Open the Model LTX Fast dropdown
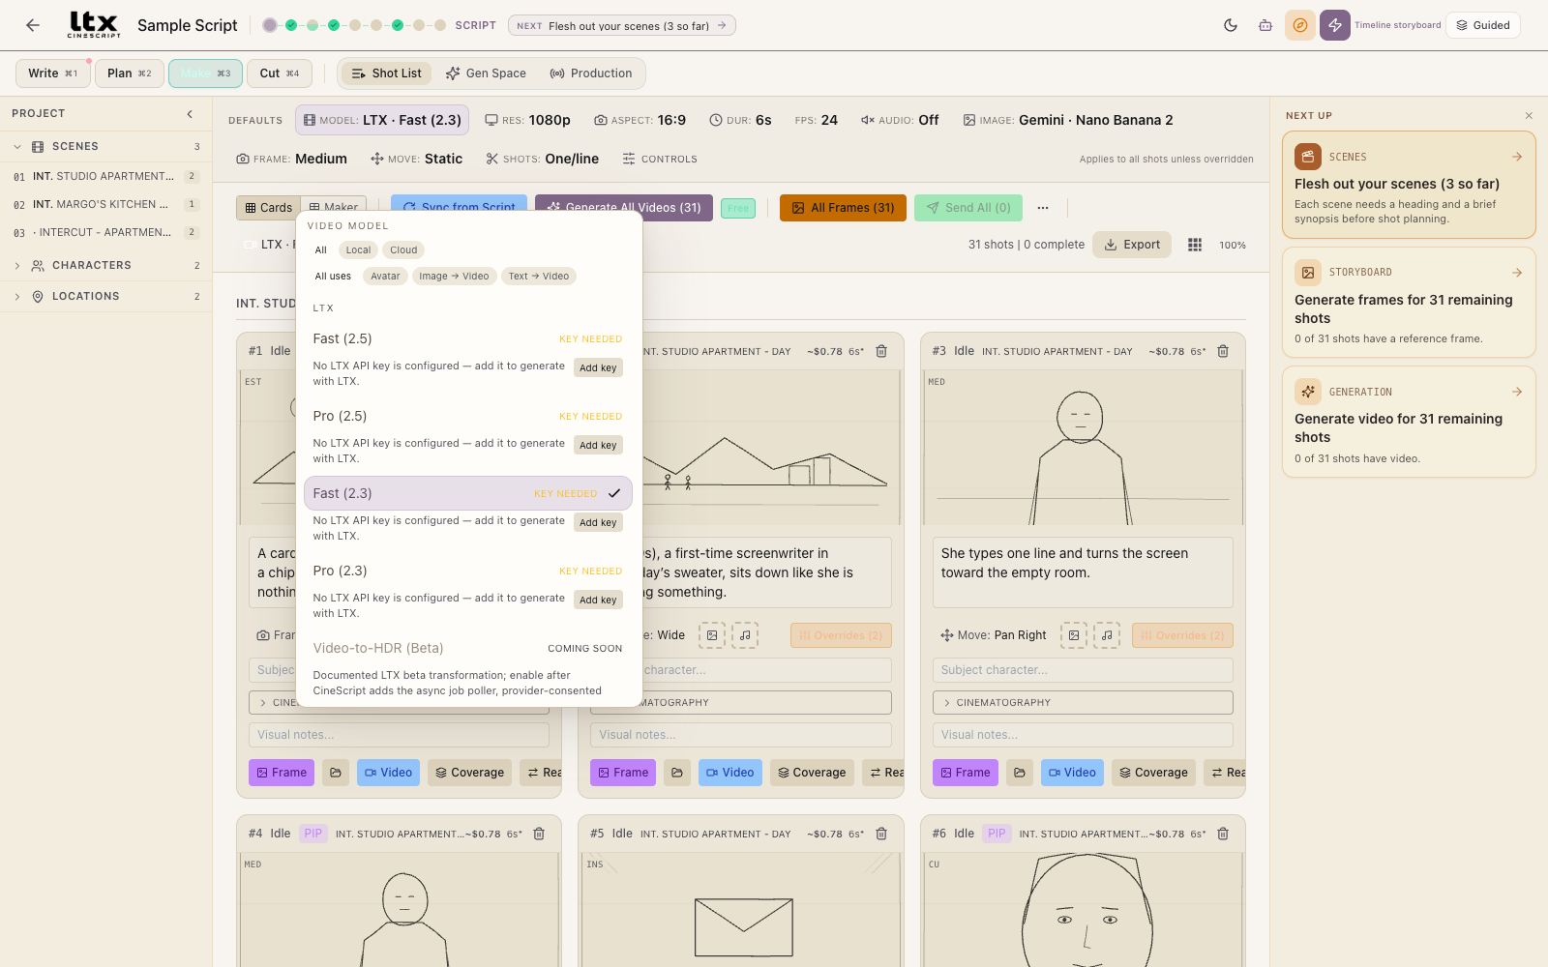The height and width of the screenshot is (967, 1548). pyautogui.click(x=382, y=120)
